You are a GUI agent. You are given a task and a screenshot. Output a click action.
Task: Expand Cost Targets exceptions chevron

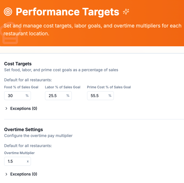pos(6,108)
